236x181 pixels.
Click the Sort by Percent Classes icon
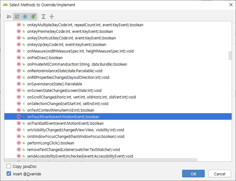(9, 17)
